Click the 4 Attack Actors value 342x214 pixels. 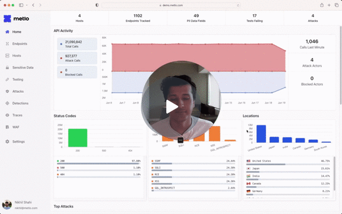pos(312,60)
